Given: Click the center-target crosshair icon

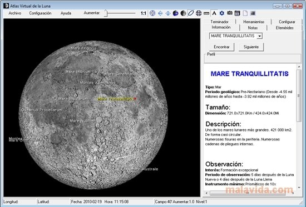Looking at the screenshot, I should [152, 13].
